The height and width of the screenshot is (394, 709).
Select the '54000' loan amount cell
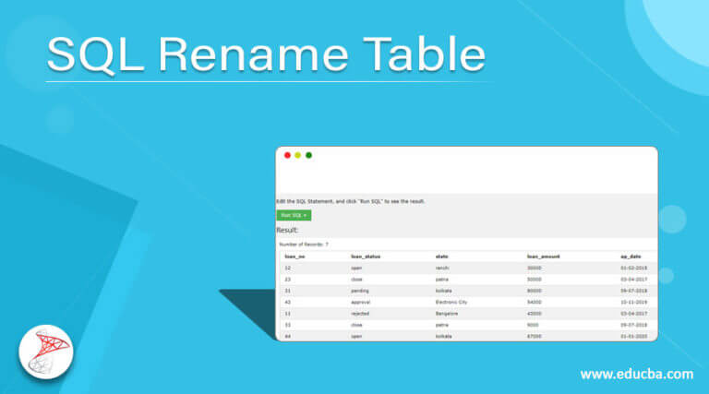pyautogui.click(x=535, y=302)
